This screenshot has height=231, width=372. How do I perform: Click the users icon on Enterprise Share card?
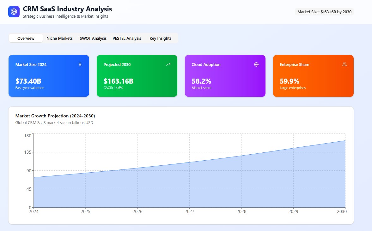[x=345, y=64]
